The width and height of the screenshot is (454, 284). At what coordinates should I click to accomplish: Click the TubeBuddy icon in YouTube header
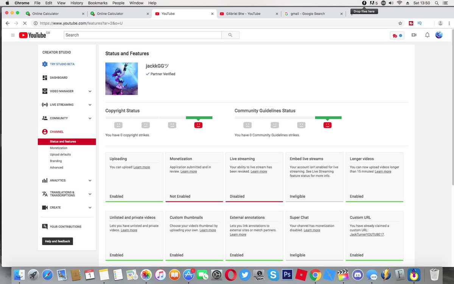(x=397, y=36)
